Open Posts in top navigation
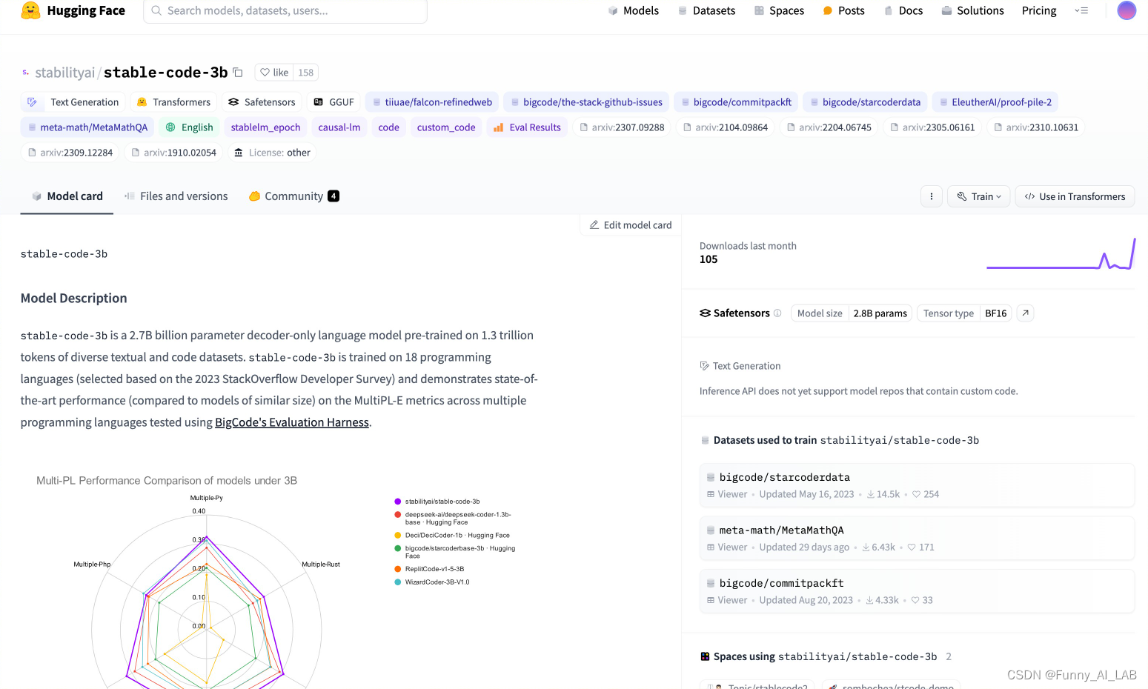 843,10
